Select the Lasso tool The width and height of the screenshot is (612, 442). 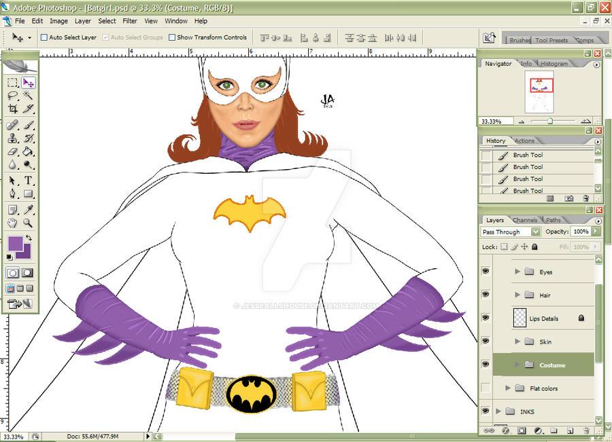(12, 96)
